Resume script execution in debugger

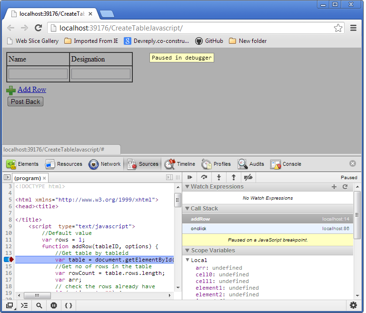190,177
